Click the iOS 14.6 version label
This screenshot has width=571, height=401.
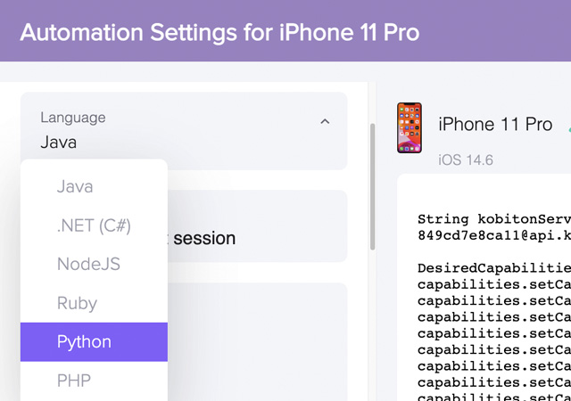(x=466, y=160)
